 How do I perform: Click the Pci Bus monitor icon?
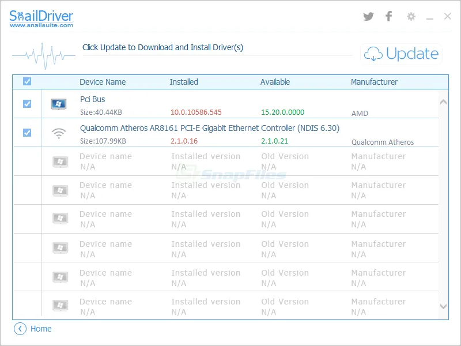tap(59, 104)
